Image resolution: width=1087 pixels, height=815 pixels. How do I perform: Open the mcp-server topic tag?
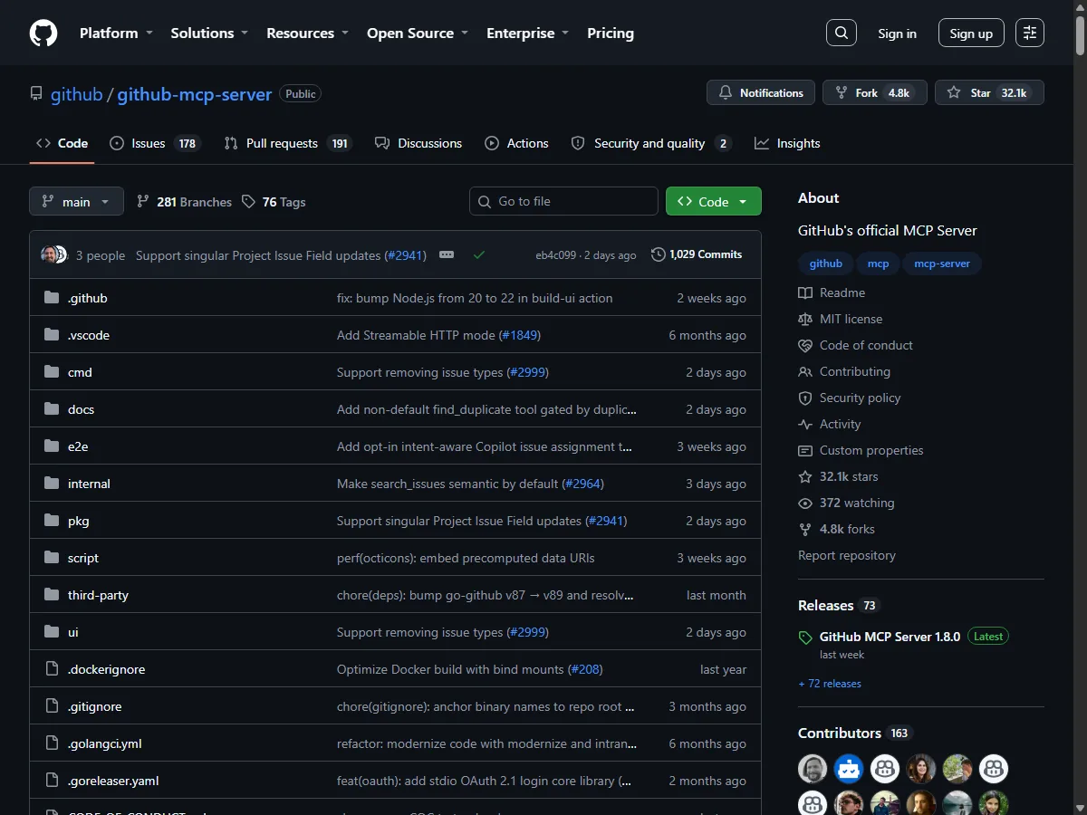coord(942,264)
